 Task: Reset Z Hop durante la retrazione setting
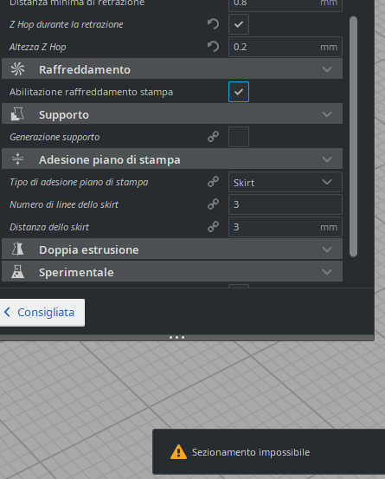213,24
